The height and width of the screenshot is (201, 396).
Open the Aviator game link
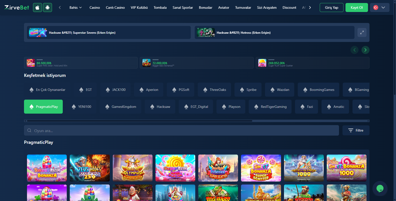point(223,7)
